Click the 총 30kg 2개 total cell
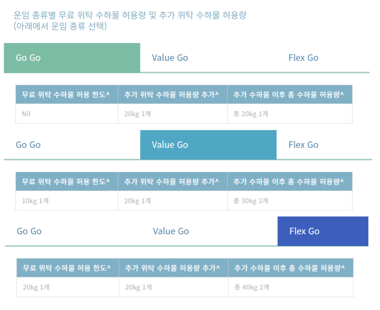Viewport: 380px width, 310px height. (x=251, y=201)
